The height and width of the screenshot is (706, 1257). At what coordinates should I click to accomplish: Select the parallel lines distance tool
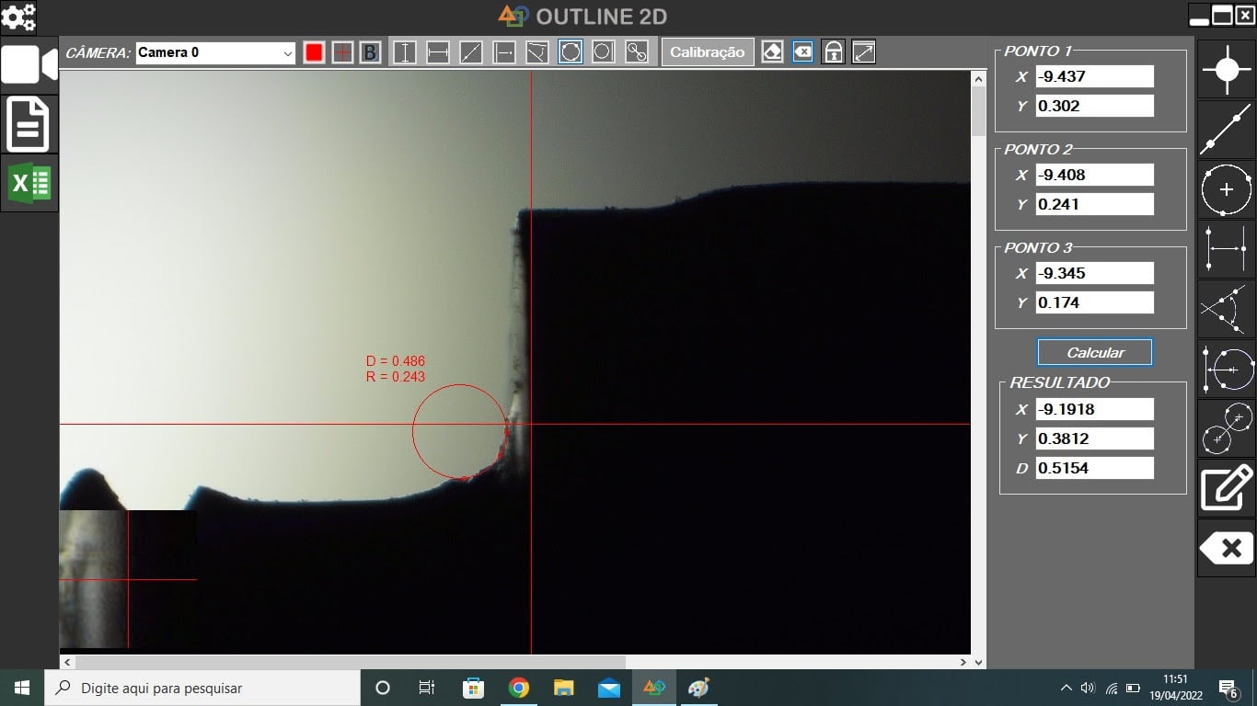pos(1226,249)
